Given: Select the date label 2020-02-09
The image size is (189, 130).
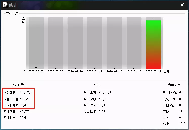Looking at the screenshot, I should 55,71.
